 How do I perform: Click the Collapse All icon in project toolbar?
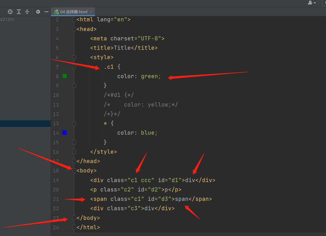27,12
